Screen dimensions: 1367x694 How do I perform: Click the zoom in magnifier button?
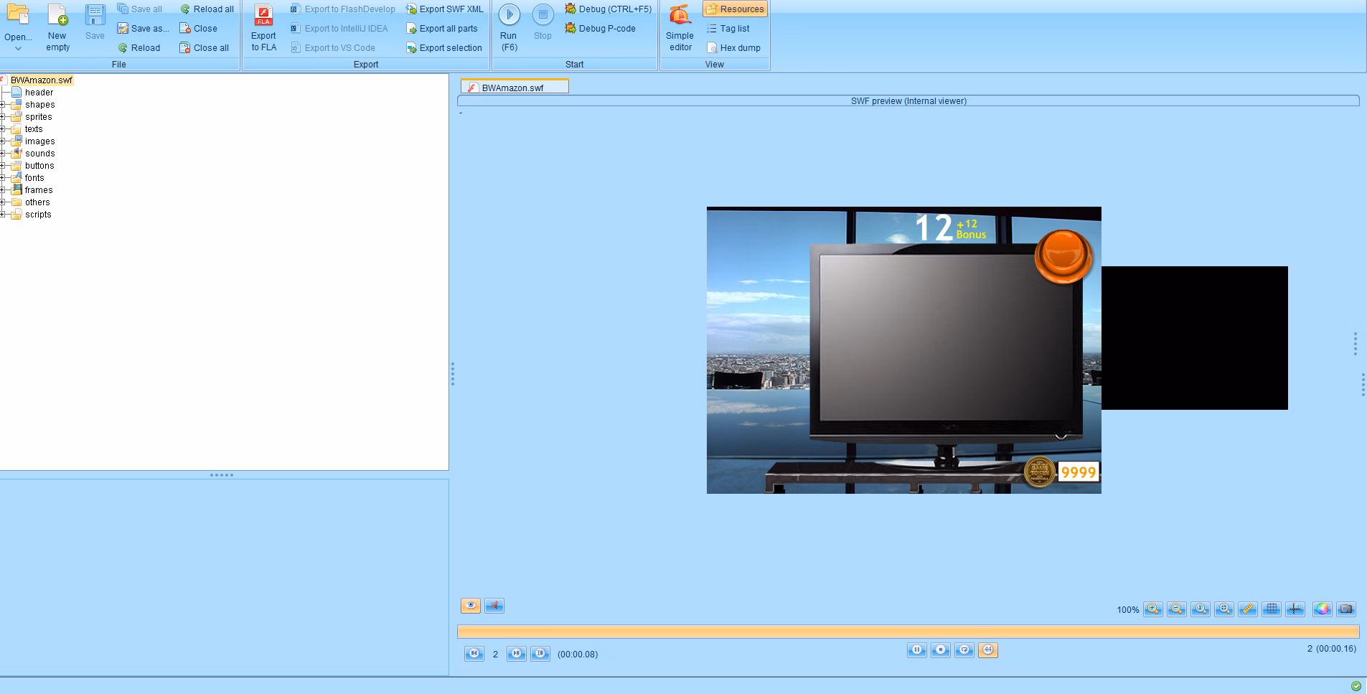tap(1152, 609)
